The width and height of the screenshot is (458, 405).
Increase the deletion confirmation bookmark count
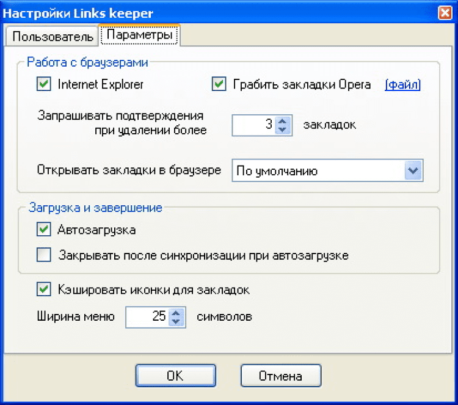click(x=282, y=122)
